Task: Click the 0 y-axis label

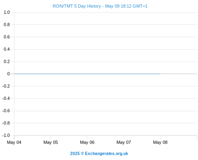Action: 8,74
